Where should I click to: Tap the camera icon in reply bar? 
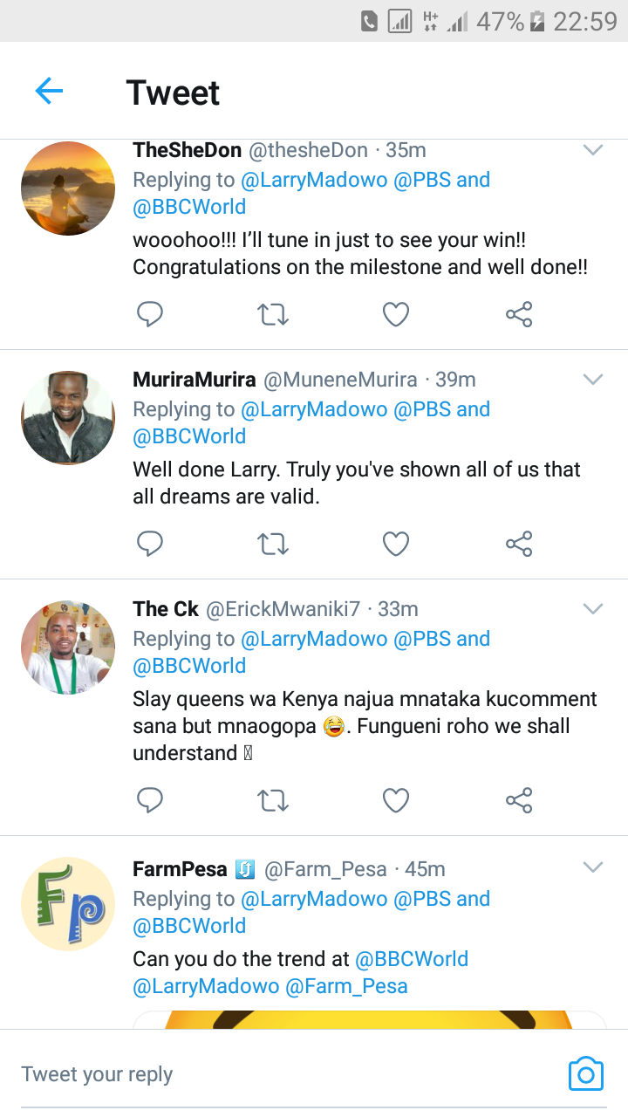[585, 1073]
